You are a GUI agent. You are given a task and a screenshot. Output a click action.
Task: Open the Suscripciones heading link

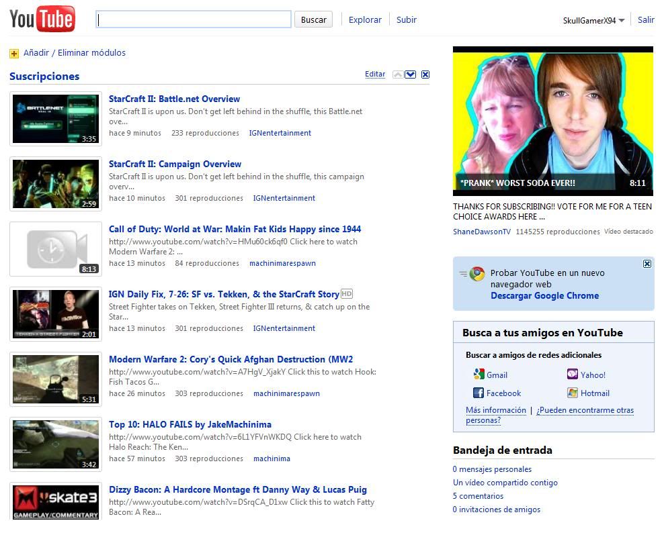[x=44, y=76]
